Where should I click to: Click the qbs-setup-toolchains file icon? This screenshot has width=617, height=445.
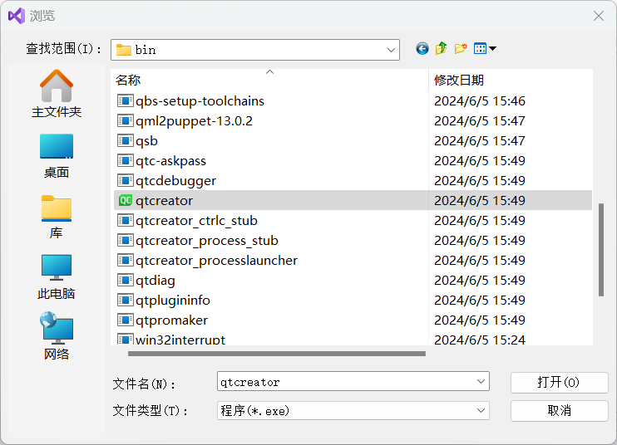pyautogui.click(x=125, y=101)
